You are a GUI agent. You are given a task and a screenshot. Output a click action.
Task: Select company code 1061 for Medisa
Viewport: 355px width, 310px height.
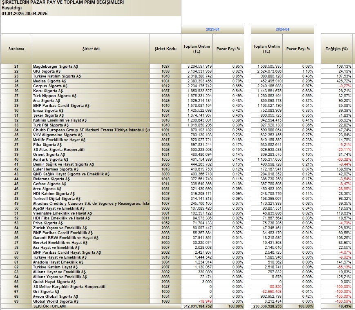pos(165,81)
